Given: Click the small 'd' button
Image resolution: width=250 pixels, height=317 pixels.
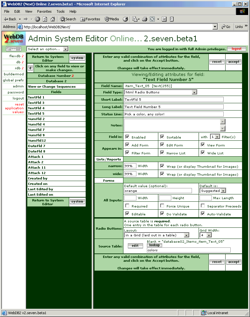Looking at the screenshot, I should click(x=30, y=68).
